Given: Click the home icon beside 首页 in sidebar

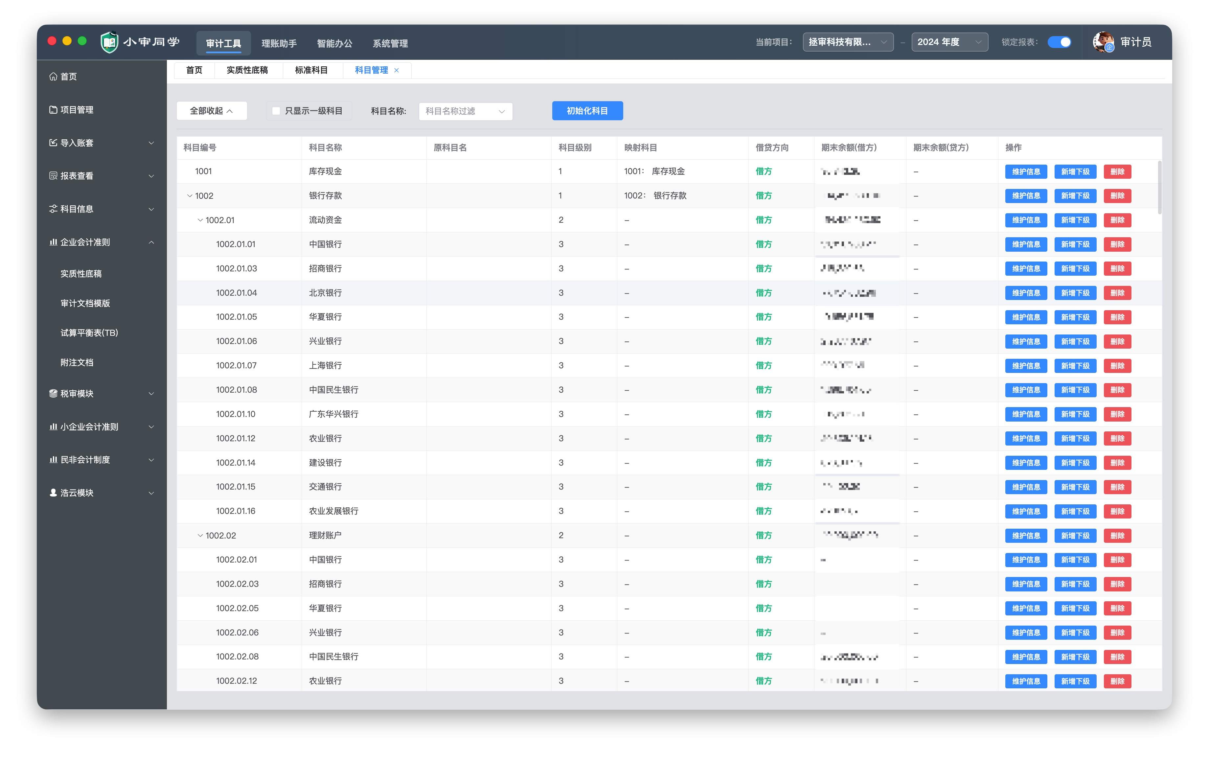Looking at the screenshot, I should pos(53,76).
